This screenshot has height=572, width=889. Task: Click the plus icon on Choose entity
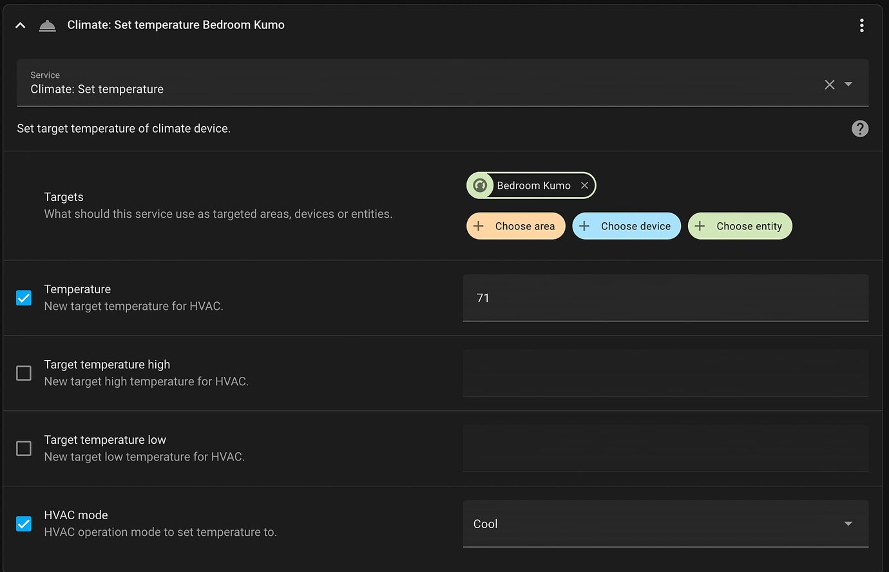(x=700, y=226)
